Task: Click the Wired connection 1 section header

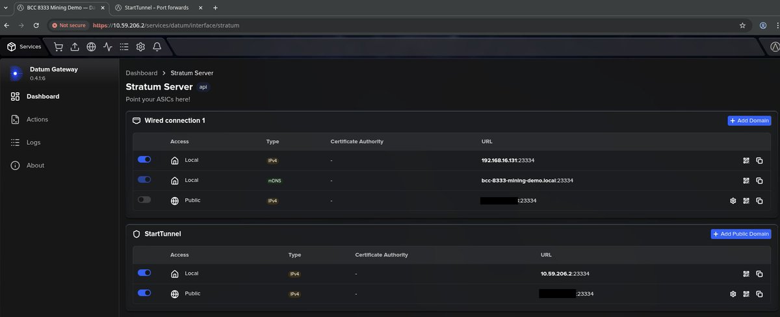Action: click(174, 121)
